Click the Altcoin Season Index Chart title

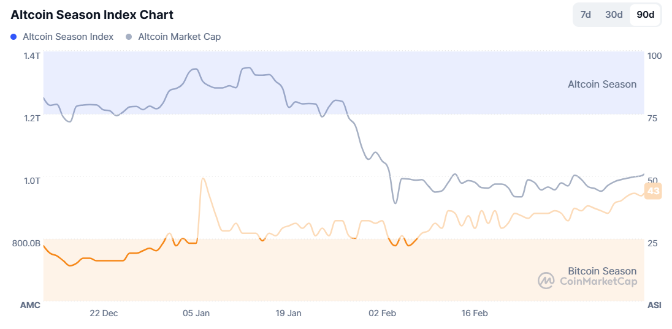coord(92,15)
